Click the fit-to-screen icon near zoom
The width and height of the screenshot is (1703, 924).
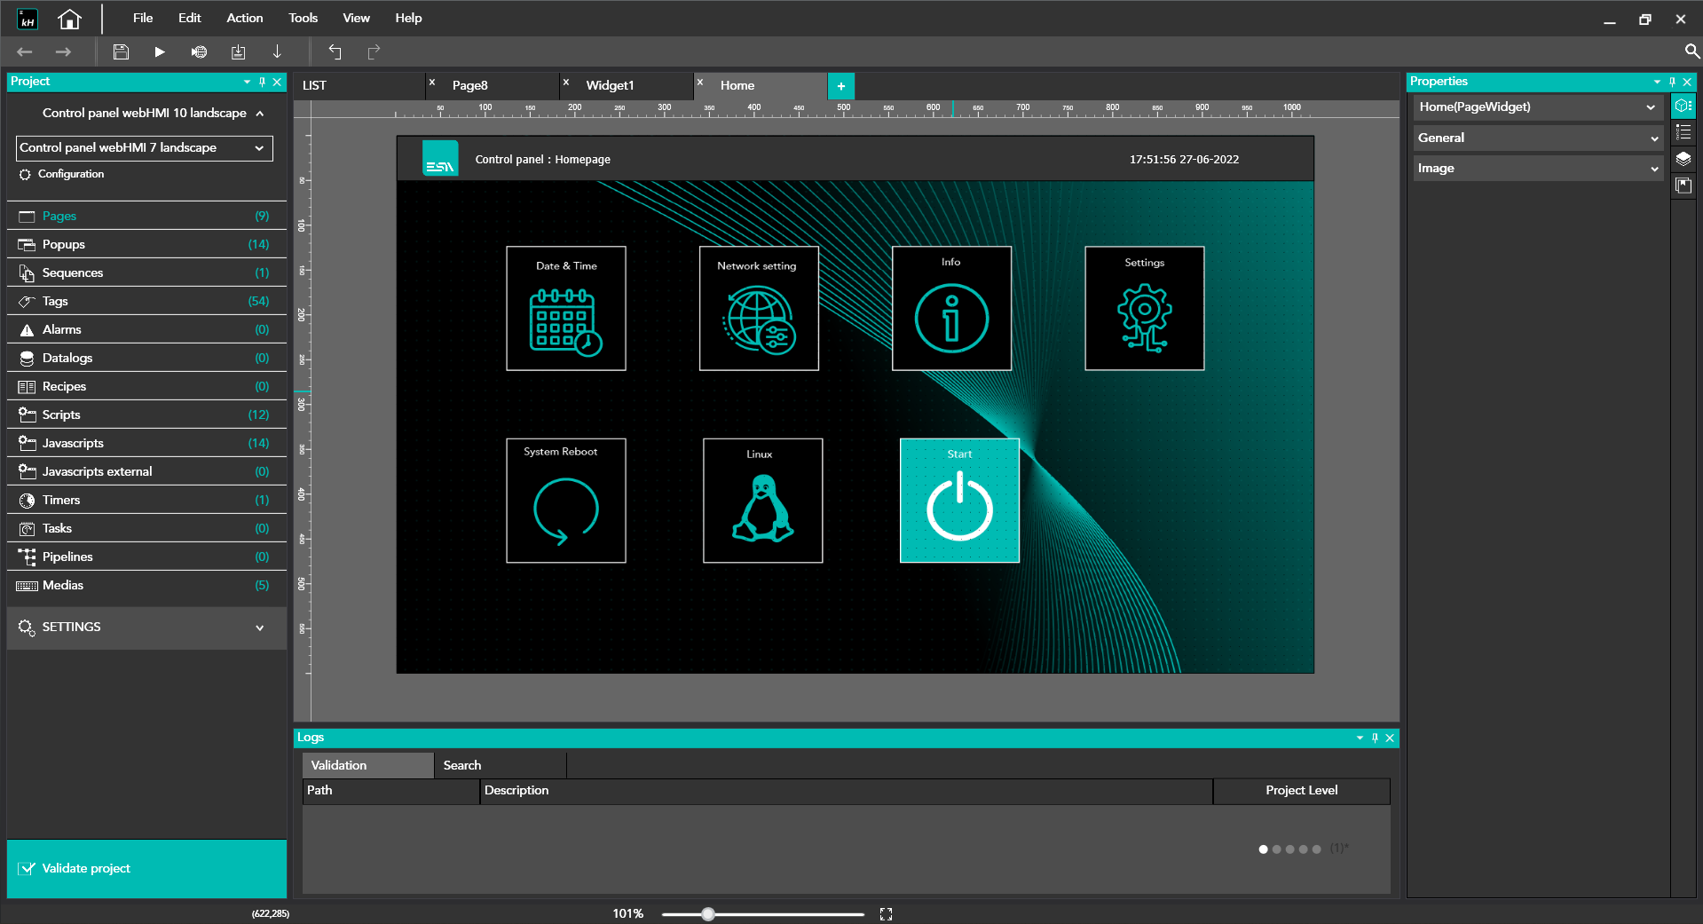pos(886,914)
